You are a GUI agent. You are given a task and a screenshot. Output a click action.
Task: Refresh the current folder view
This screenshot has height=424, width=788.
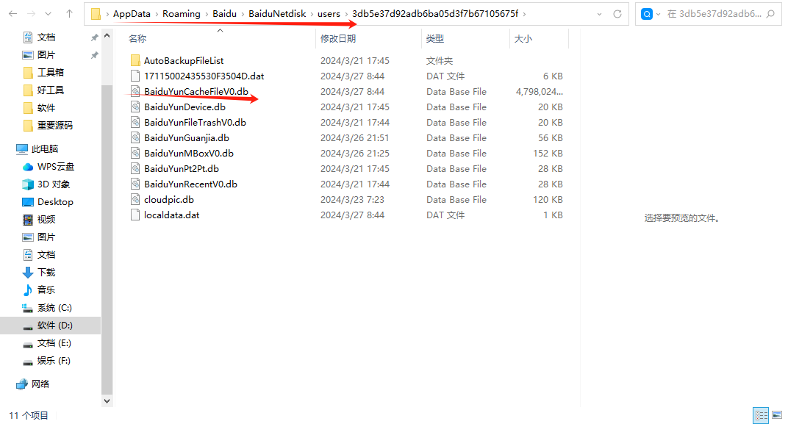pyautogui.click(x=617, y=14)
